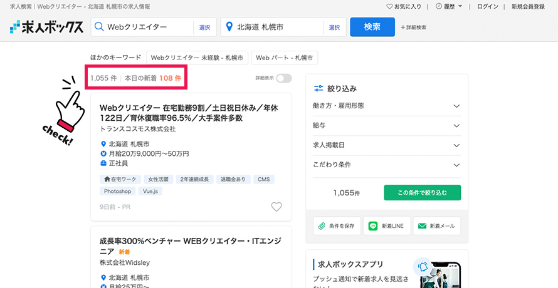Click the magnifier icon in keyword field
The width and height of the screenshot is (558, 288).
pyautogui.click(x=99, y=27)
